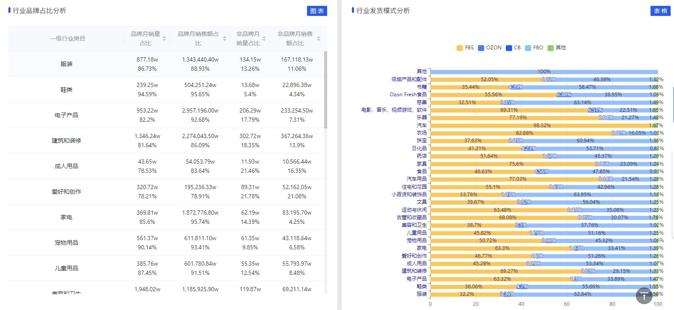Click the 其他 100% FBO bar
The height and width of the screenshot is (310, 674).
pyautogui.click(x=544, y=72)
